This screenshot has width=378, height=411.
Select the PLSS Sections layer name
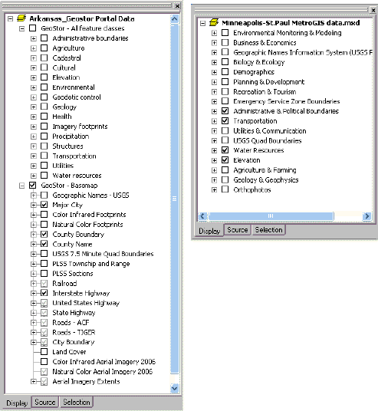pyautogui.click(x=73, y=274)
